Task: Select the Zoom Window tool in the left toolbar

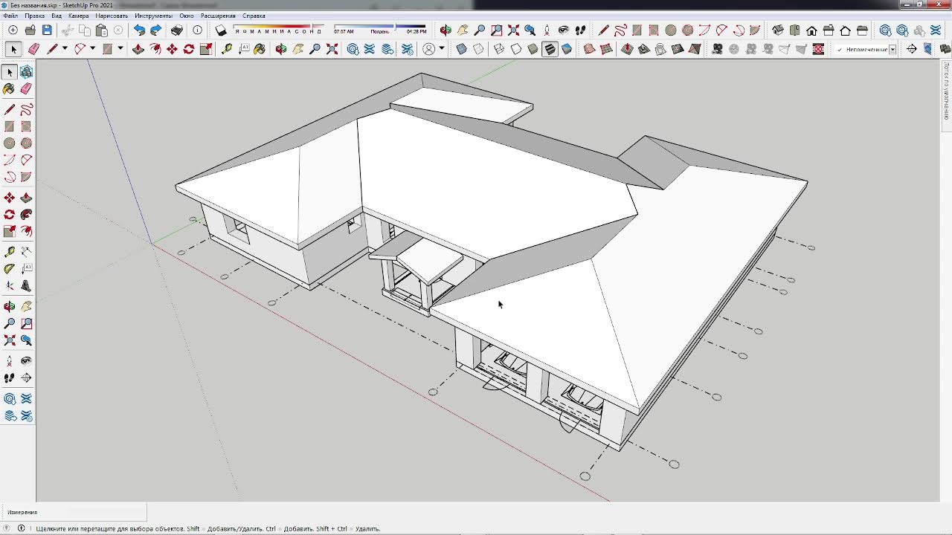Action: click(x=26, y=324)
